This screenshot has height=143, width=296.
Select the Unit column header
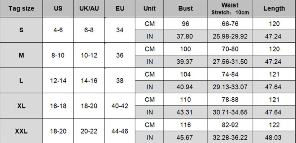[x=149, y=8]
